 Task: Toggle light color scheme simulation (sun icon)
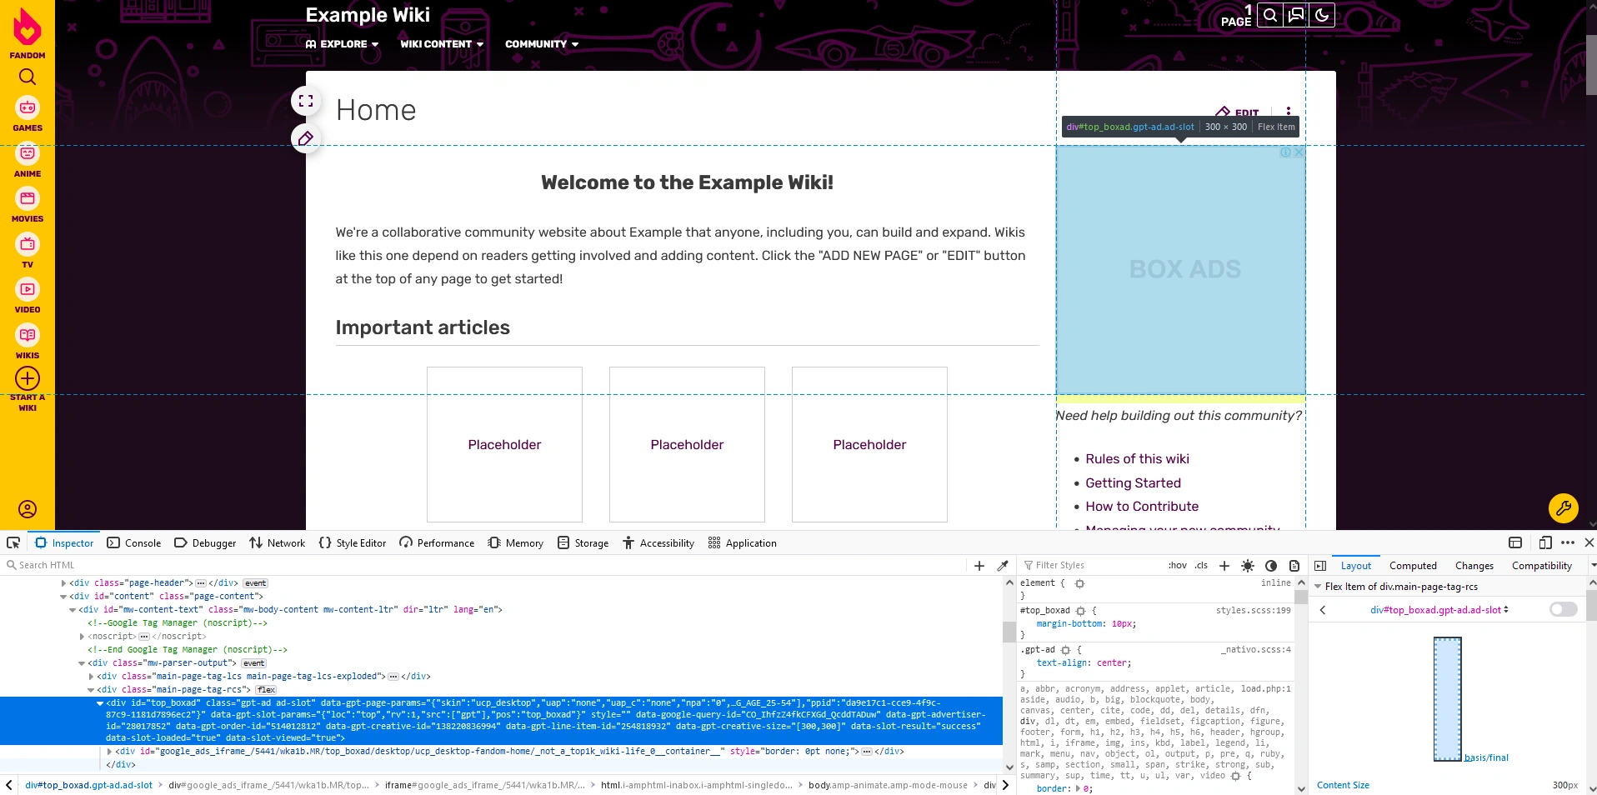point(1247,565)
